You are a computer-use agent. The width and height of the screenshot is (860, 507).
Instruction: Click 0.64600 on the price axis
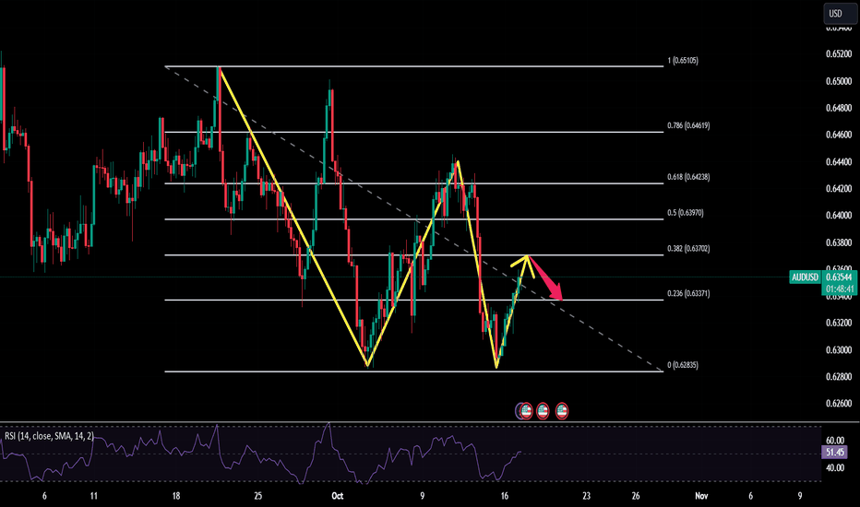(839, 135)
